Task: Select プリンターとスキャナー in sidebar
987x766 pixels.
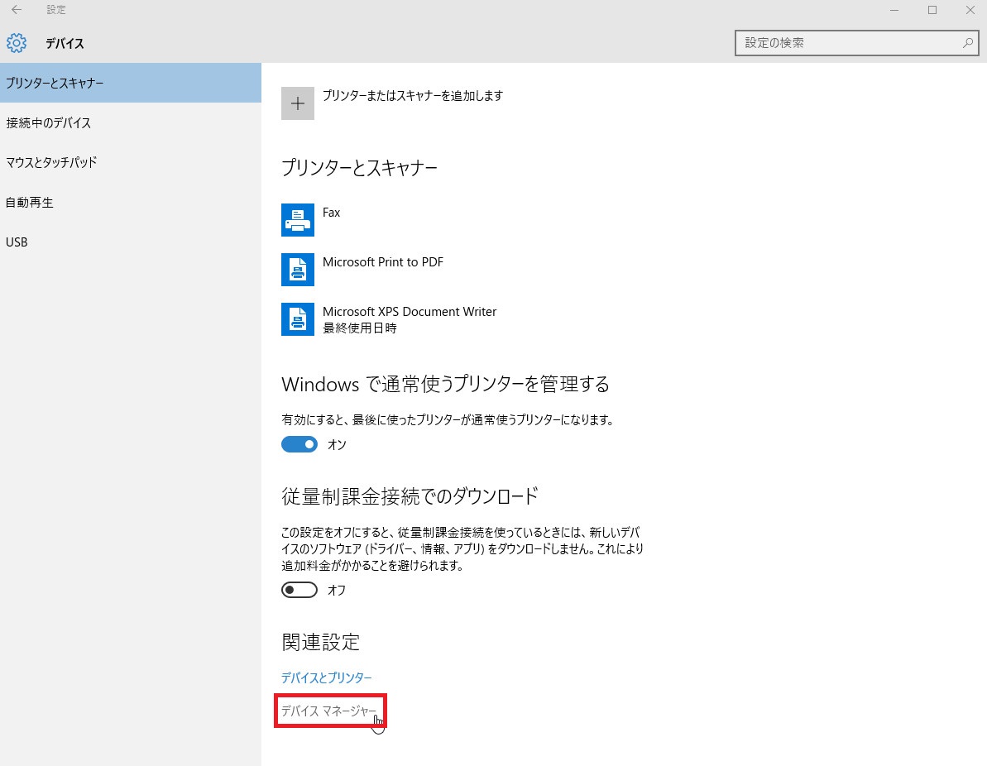Action: point(130,83)
